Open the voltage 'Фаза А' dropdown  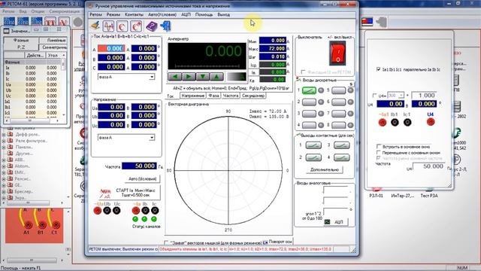pos(152,138)
